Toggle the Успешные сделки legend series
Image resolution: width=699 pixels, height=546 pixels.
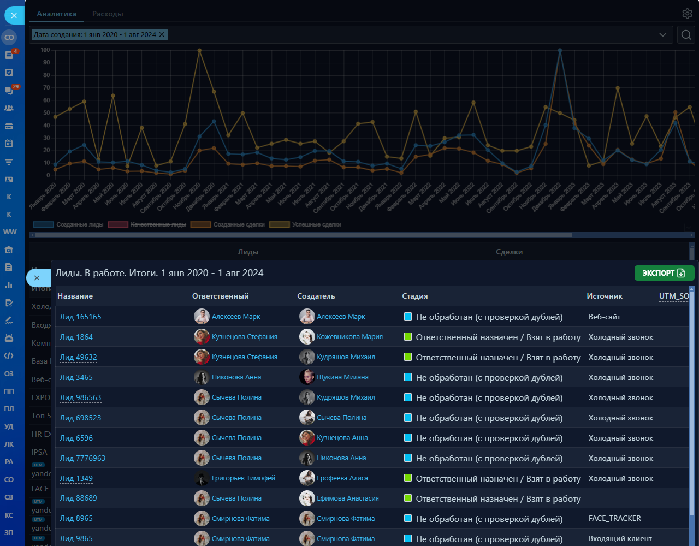point(305,224)
